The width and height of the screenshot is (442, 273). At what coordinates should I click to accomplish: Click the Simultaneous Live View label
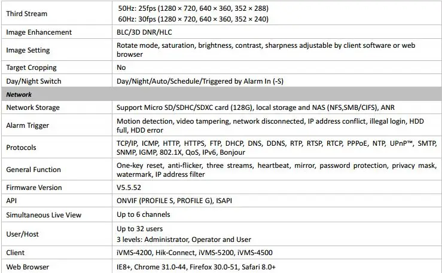pos(44,215)
